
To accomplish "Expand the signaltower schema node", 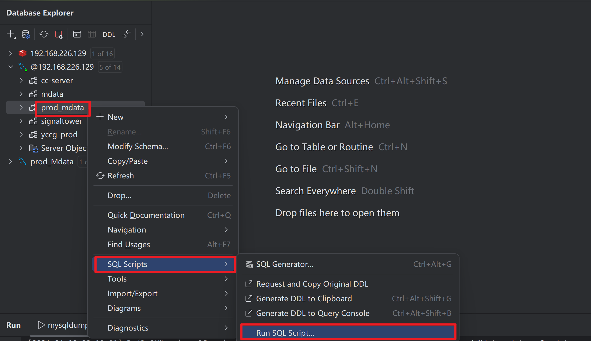I will pyautogui.click(x=21, y=121).
